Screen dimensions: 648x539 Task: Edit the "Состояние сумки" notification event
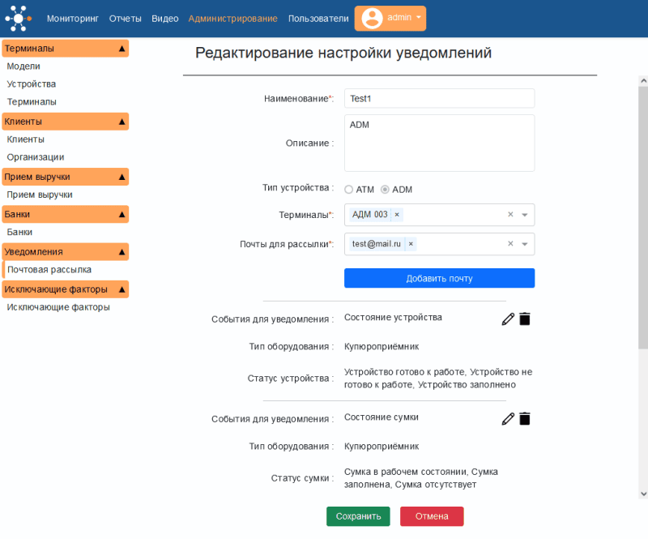pyautogui.click(x=508, y=418)
